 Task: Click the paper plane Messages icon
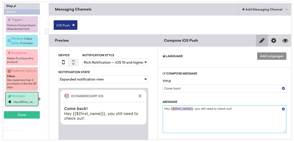(9, 96)
